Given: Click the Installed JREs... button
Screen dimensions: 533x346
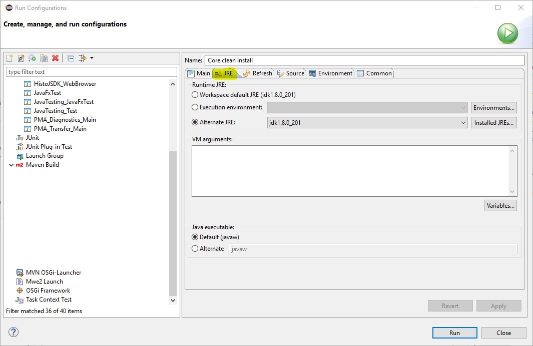Looking at the screenshot, I should point(493,122).
